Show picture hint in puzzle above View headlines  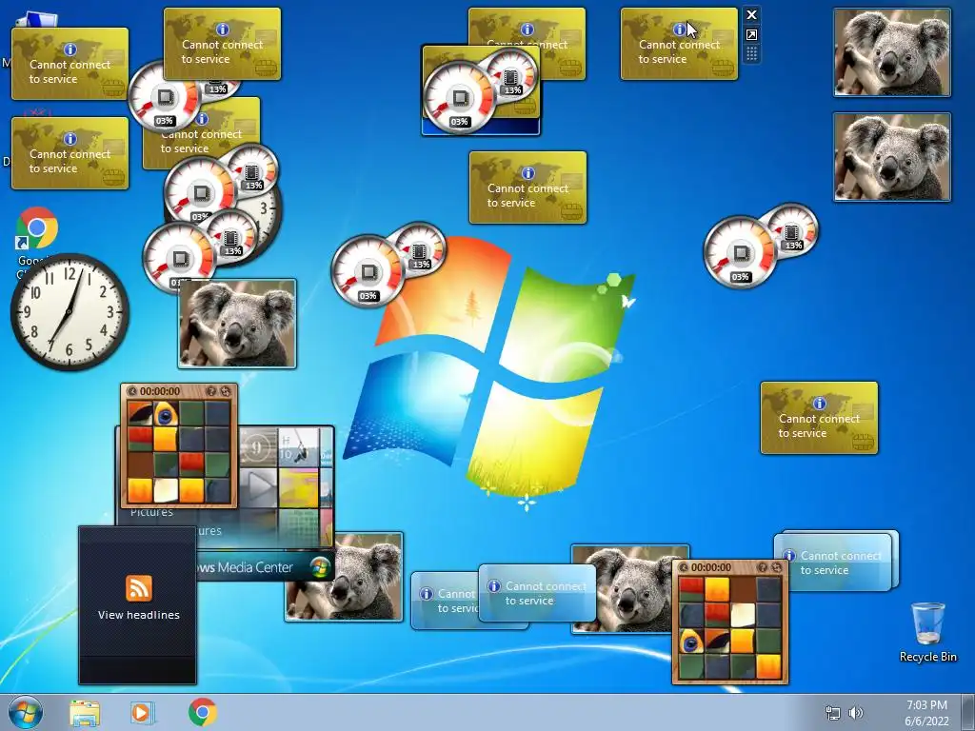[x=210, y=391]
